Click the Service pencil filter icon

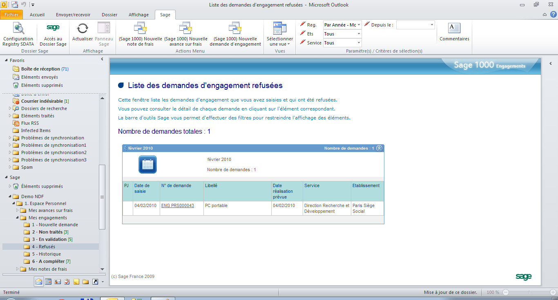coord(303,42)
